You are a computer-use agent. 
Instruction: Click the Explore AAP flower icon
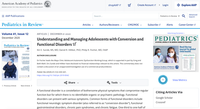[178, 5]
